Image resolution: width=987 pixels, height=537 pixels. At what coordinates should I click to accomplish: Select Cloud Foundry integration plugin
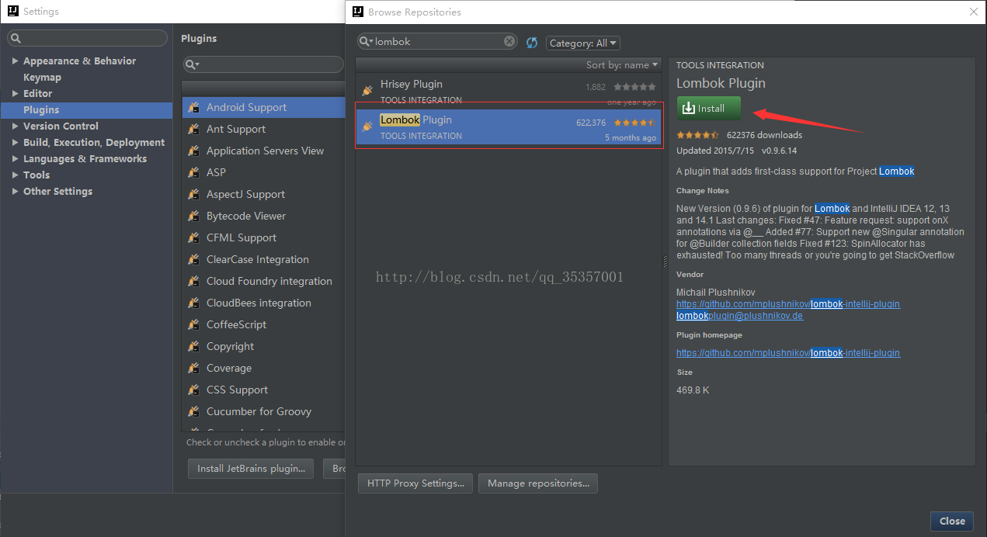coord(264,282)
